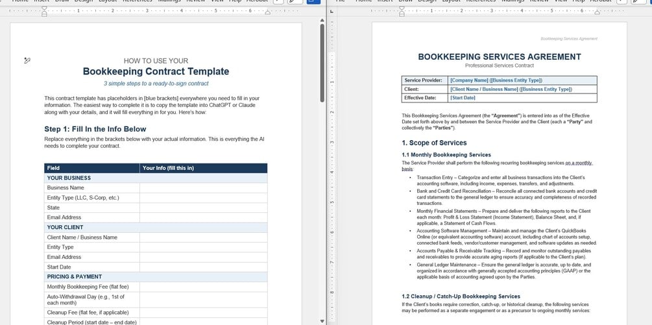
Task: Click the empty cell next to Business Name
Action: click(x=203, y=188)
